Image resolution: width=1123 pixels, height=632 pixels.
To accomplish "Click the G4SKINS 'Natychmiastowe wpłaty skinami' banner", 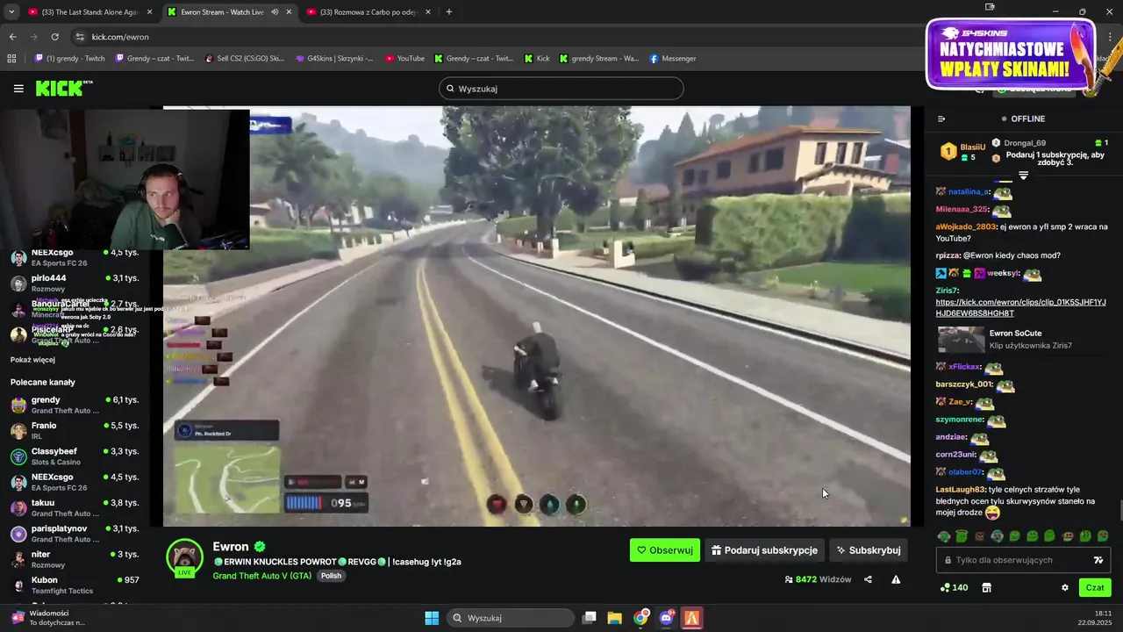I will [x=1011, y=54].
